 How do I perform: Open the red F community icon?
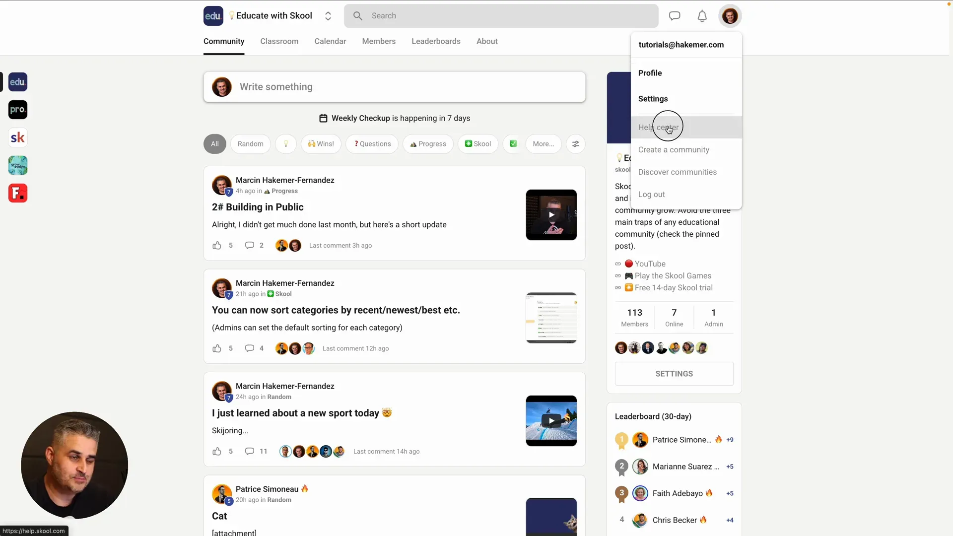point(18,193)
